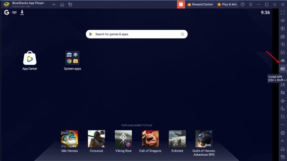Click the lock cursor sidebar icon
287x161 pixels.
tap(283, 29)
